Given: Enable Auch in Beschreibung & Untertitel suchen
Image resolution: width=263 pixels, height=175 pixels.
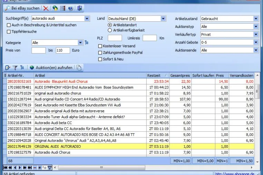Looking at the screenshot, I should 9,25.
